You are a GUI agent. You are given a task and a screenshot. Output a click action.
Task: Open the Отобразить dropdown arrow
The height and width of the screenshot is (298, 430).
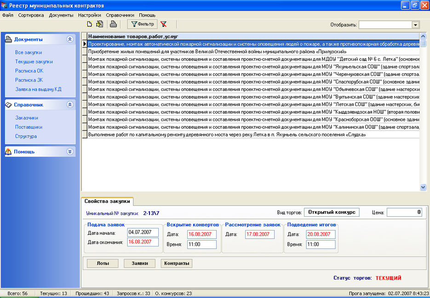click(x=415, y=25)
